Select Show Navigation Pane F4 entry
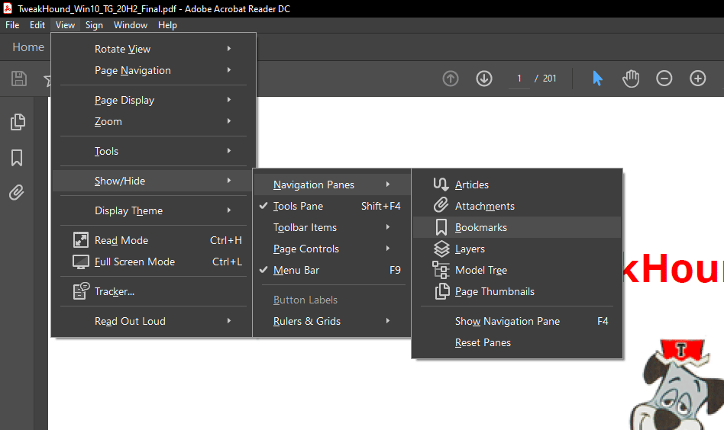This screenshot has height=430, width=724. tap(517, 321)
